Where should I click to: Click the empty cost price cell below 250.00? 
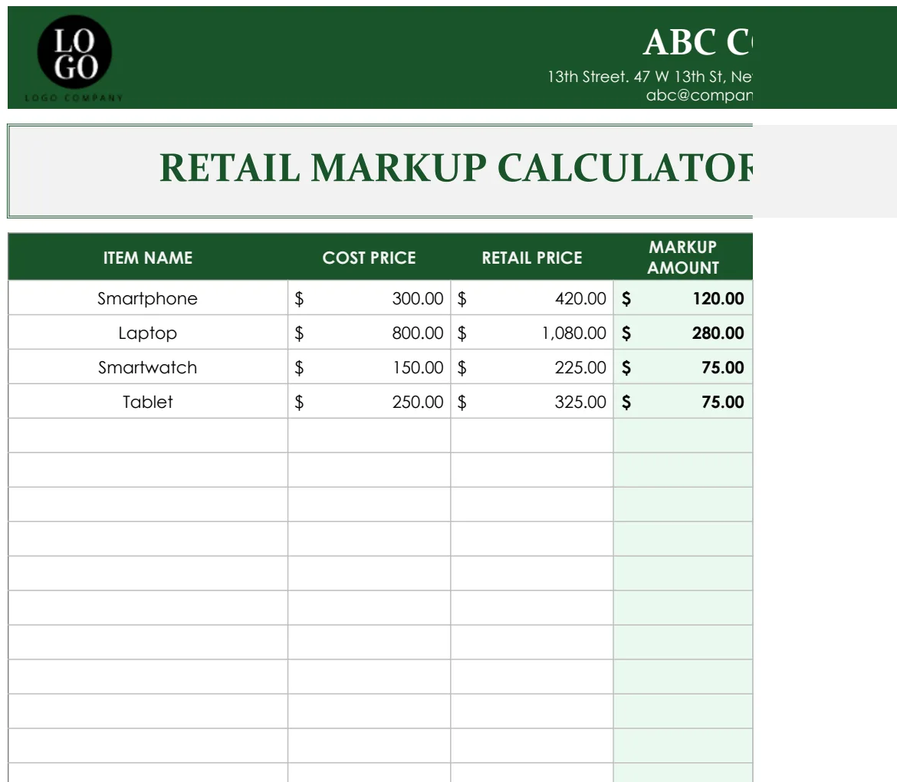369,436
